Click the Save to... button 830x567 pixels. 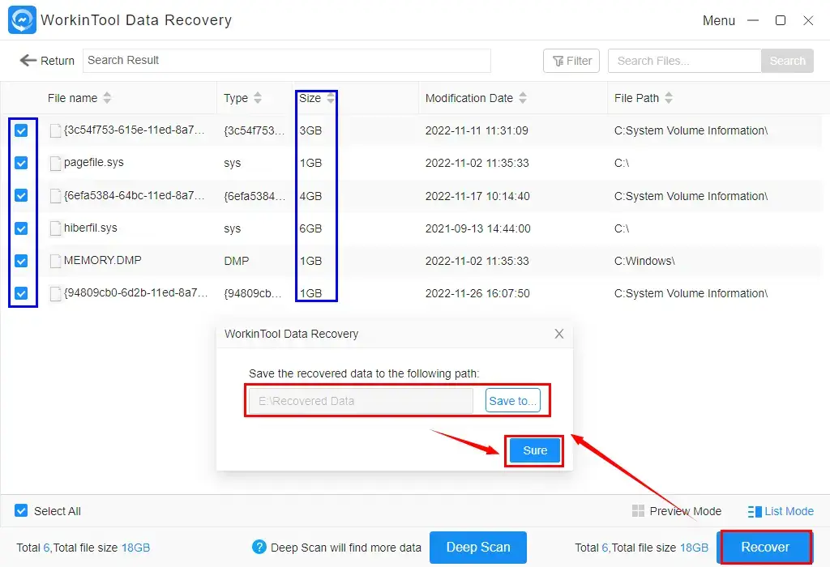coord(512,401)
